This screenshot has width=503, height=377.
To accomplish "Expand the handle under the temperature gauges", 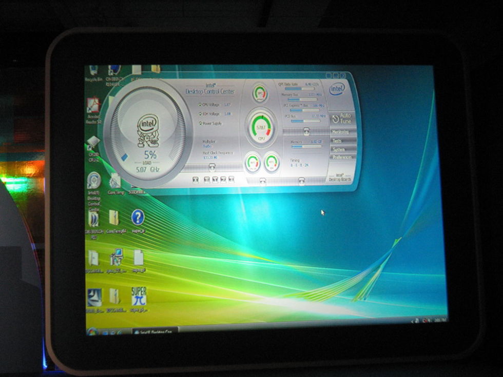I will 263,182.
